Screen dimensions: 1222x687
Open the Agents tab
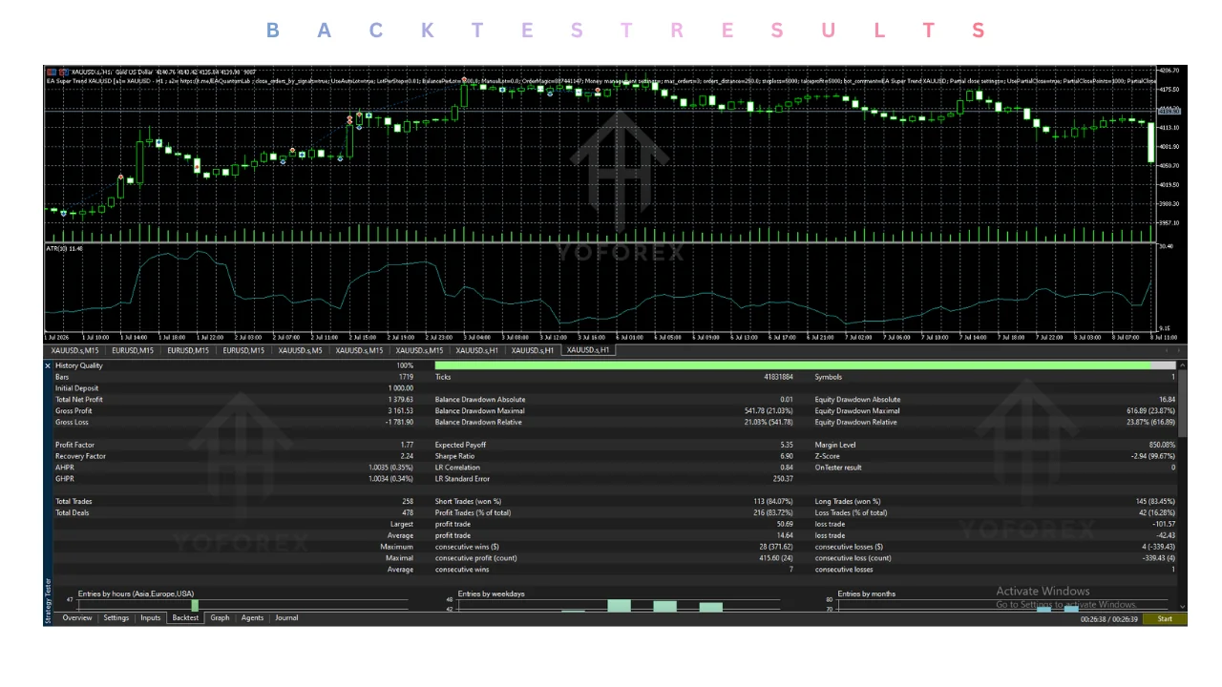point(253,618)
